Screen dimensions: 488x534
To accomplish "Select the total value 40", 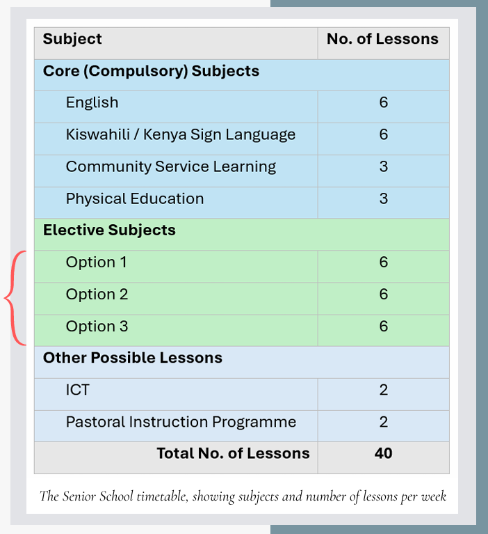I will click(x=383, y=453).
